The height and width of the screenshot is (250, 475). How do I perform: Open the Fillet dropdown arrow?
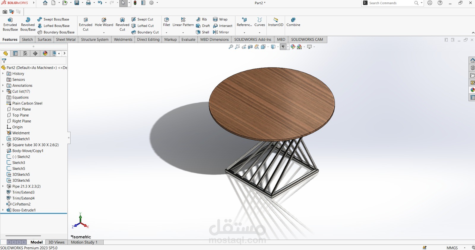click(x=167, y=33)
